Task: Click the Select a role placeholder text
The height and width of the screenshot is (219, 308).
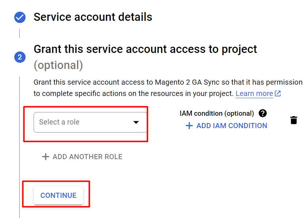Action: click(x=59, y=122)
